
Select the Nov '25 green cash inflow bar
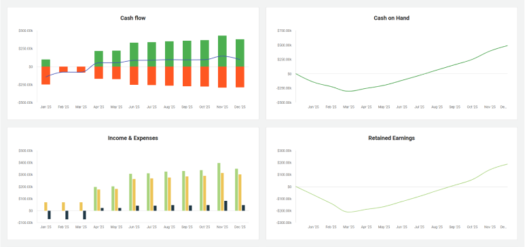point(222,51)
